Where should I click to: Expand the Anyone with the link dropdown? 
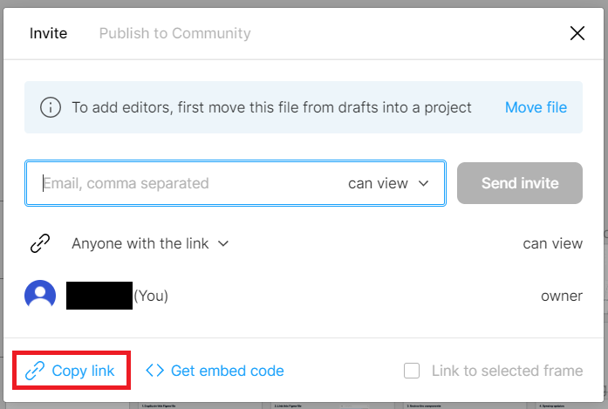150,244
